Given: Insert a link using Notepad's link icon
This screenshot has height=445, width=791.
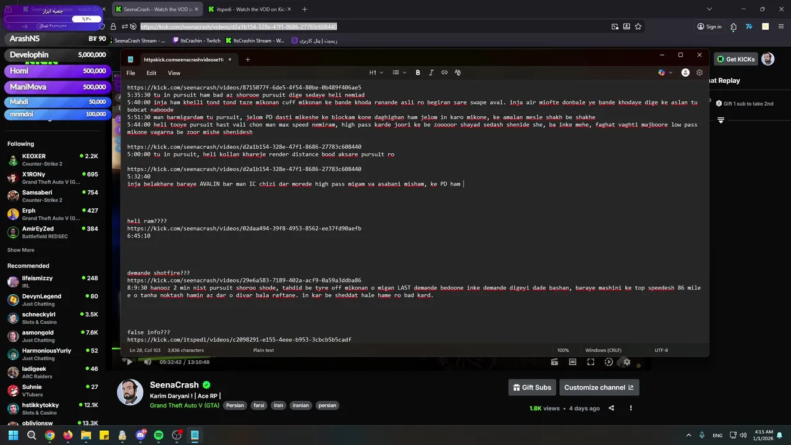Looking at the screenshot, I should (444, 72).
